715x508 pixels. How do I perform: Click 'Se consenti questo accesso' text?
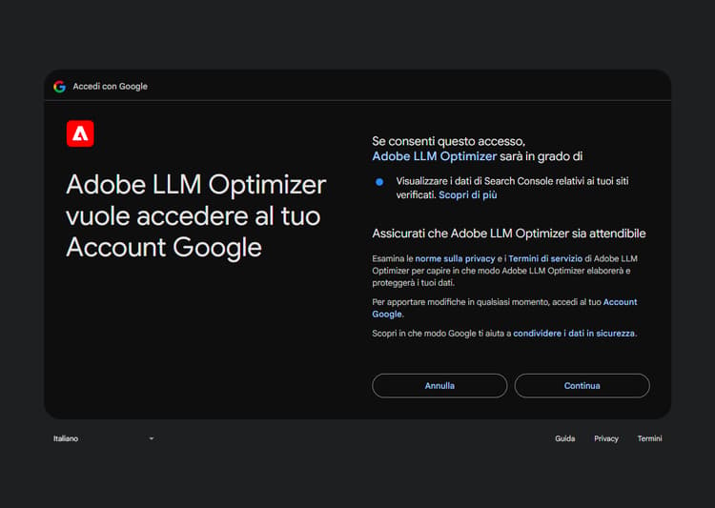pos(449,141)
